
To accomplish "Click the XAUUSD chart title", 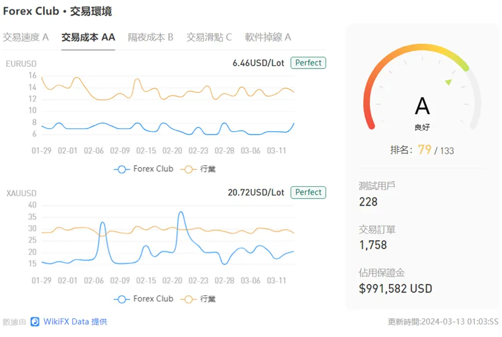I will pyautogui.click(x=21, y=193).
